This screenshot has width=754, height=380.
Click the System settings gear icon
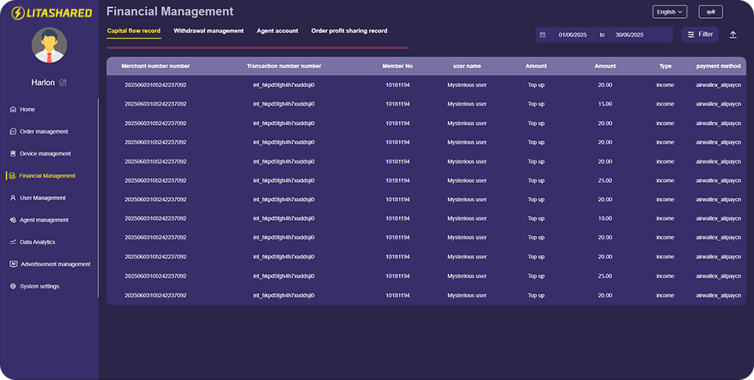pos(13,287)
